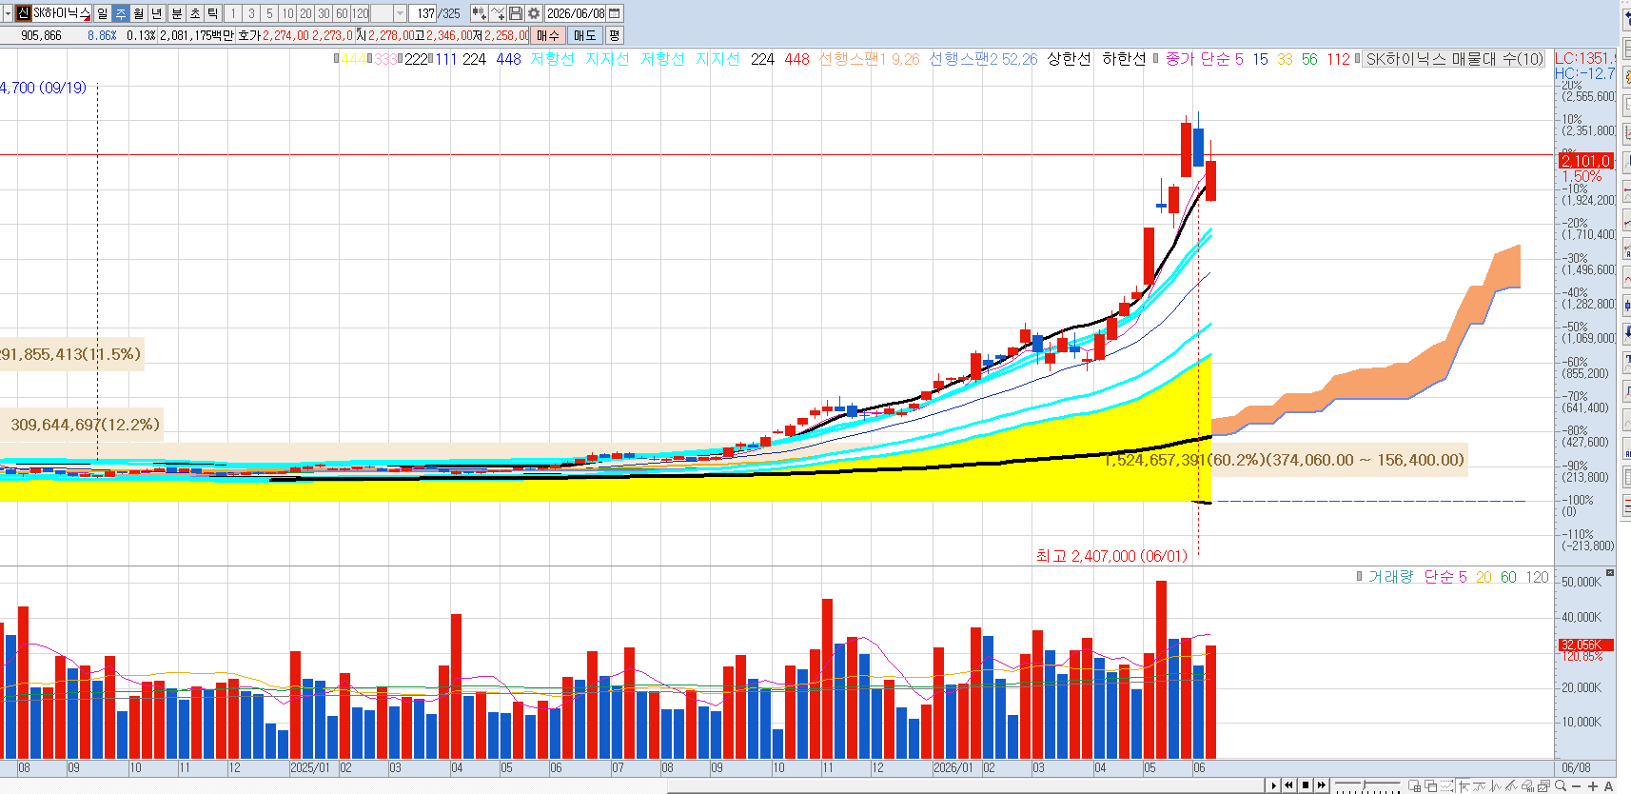Click the flat wave line chart icon at bottom
1631x794 pixels.
tap(1479, 786)
